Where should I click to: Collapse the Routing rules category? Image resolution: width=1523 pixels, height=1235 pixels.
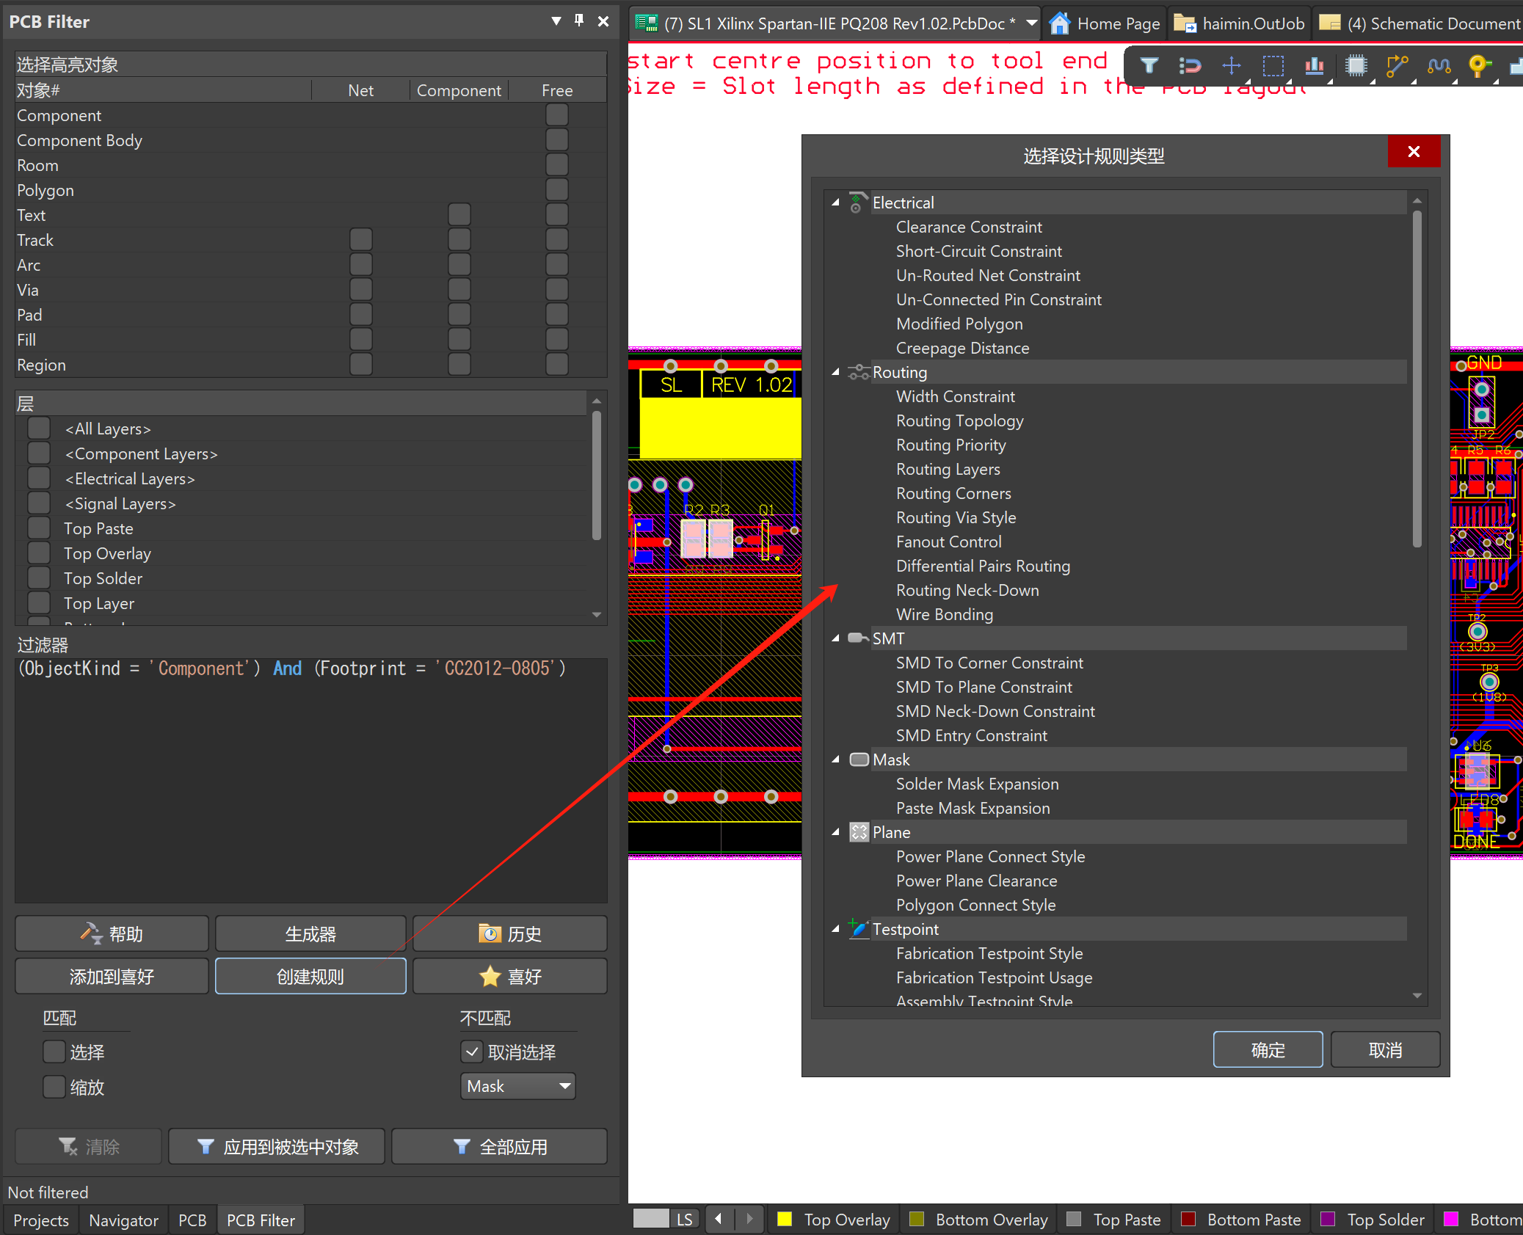[835, 372]
